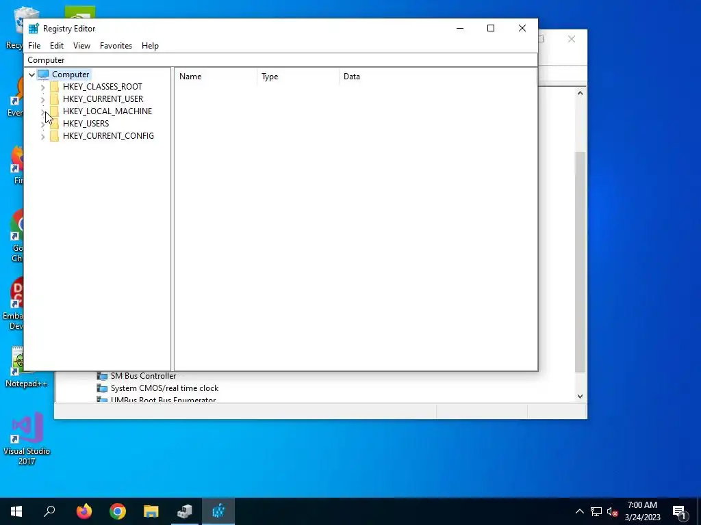Click the HKEY_CLASSES_ROOT folder icon

click(54, 87)
